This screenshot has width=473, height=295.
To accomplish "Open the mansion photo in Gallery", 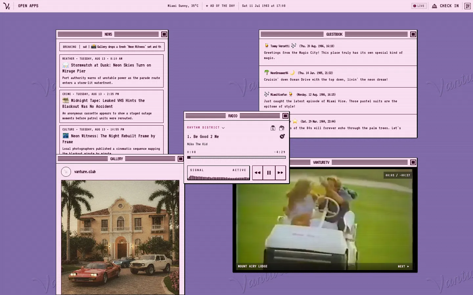I will click(120, 237).
